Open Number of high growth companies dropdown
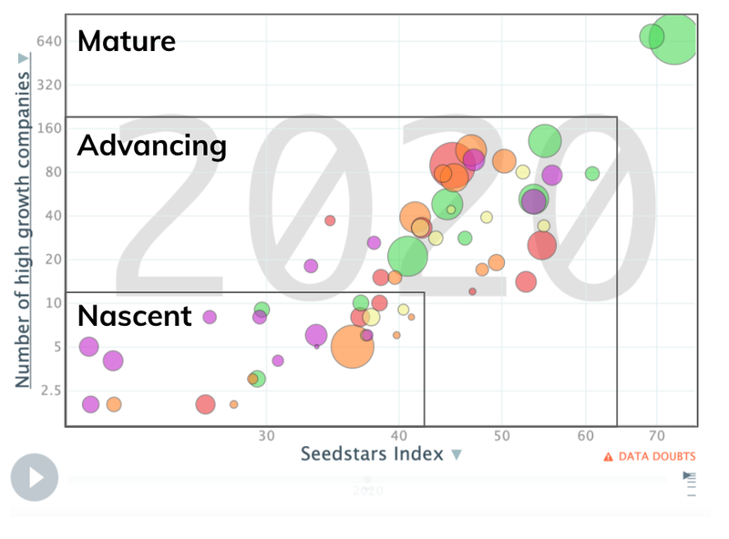 [x=23, y=59]
